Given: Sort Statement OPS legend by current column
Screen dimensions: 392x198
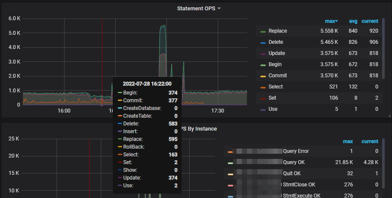Looking at the screenshot, I should [370, 21].
